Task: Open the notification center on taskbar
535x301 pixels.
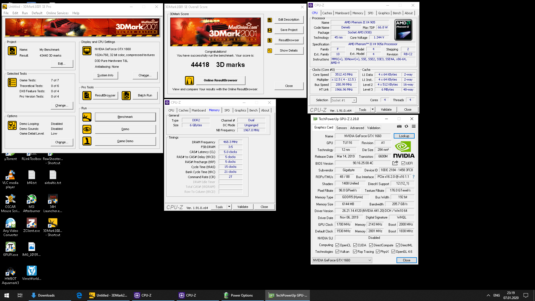Action: [x=526, y=295]
